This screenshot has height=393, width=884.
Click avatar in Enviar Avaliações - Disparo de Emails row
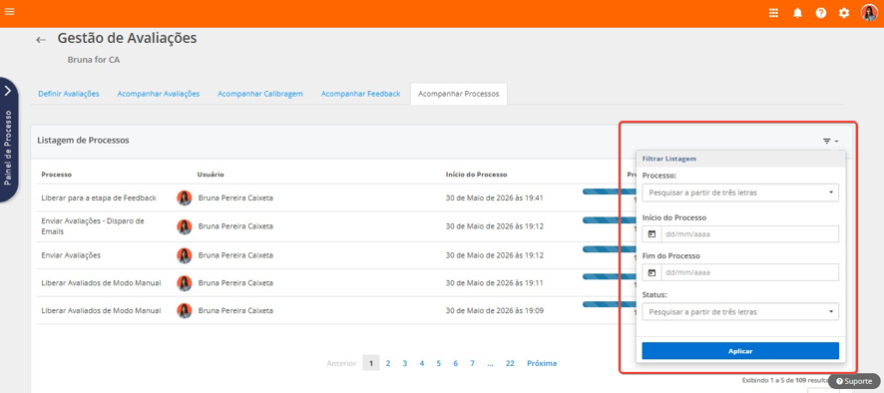pyautogui.click(x=185, y=226)
